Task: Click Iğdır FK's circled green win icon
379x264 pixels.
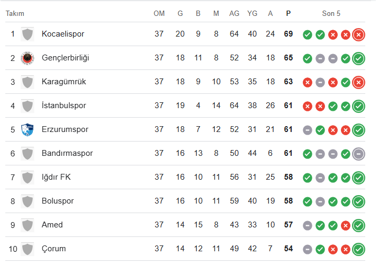Action: (x=358, y=178)
